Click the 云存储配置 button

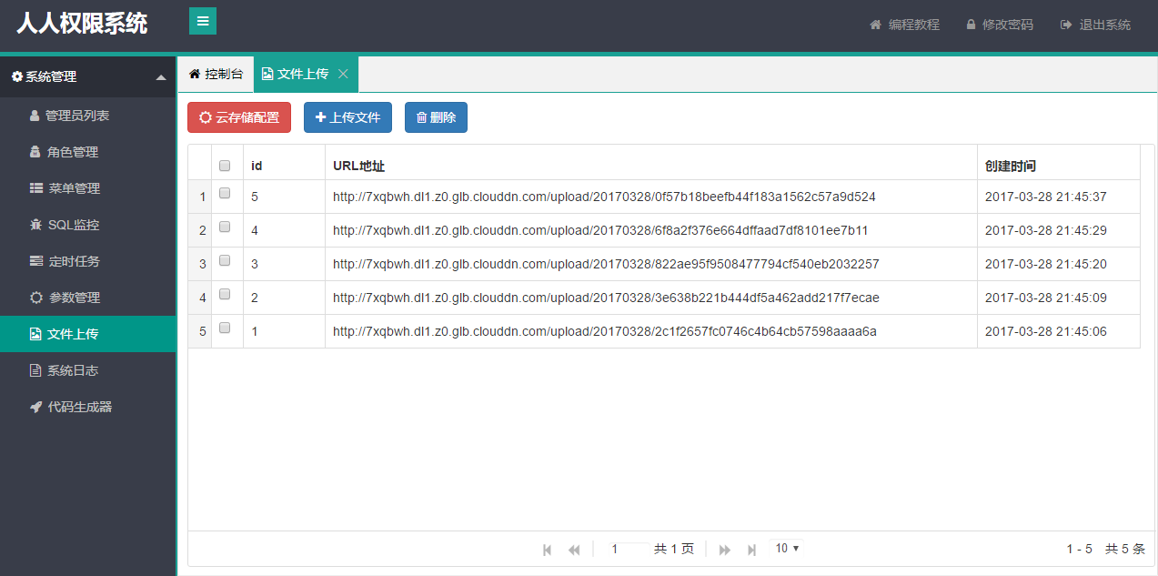(x=239, y=117)
